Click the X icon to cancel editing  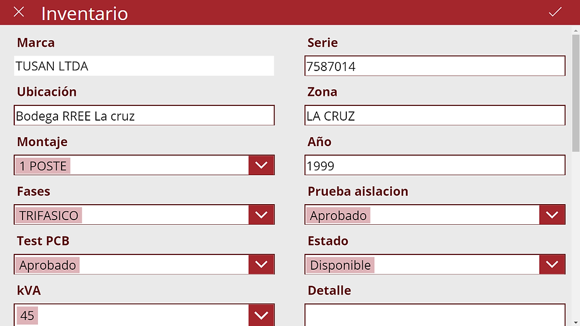19,12
